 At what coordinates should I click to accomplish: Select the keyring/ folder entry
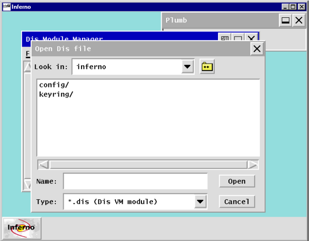(x=56, y=95)
